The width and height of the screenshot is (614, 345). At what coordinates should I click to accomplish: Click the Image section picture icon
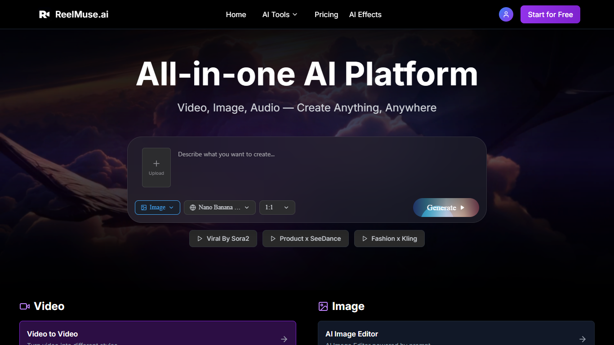pyautogui.click(x=323, y=306)
